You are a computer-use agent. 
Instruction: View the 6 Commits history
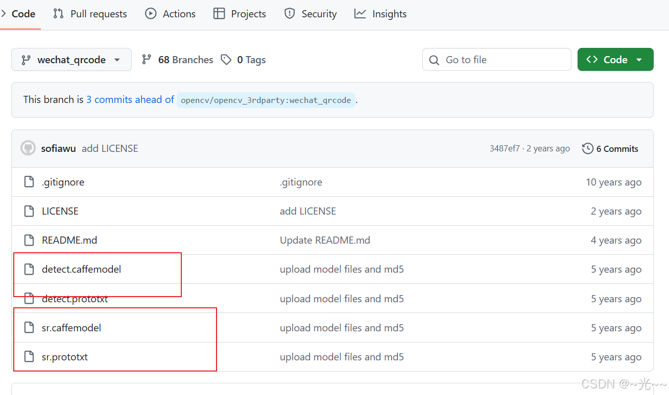tap(610, 148)
